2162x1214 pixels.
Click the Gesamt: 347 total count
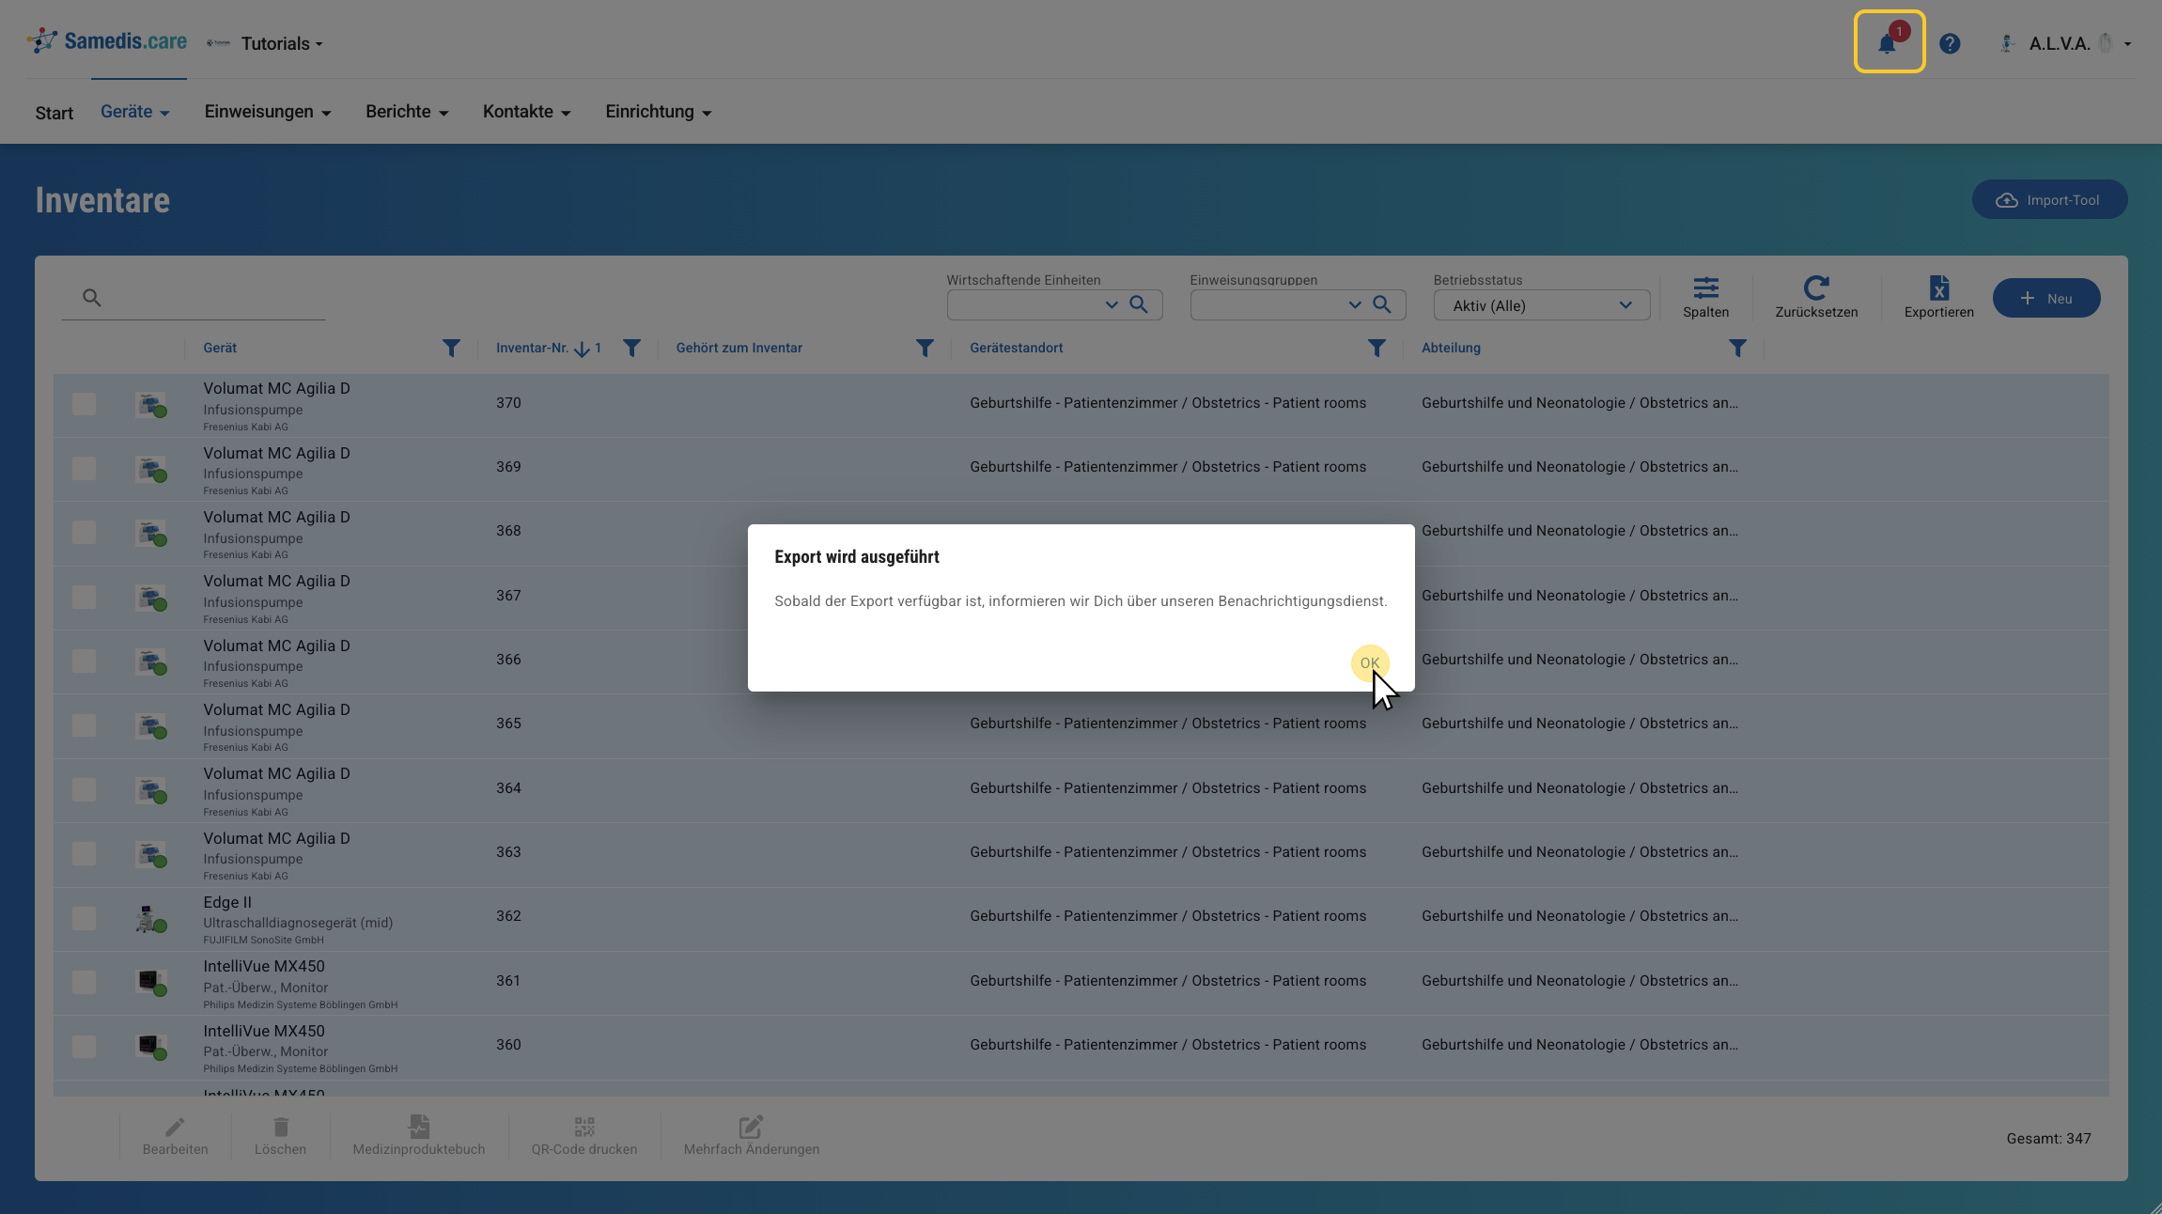tap(2048, 1139)
